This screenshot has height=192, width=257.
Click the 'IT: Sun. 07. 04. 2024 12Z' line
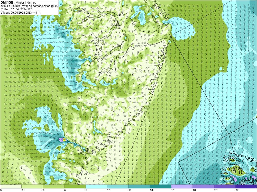coord(16,9)
